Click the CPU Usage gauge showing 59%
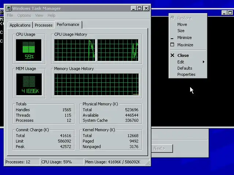This screenshot has width=234, height=175. click(x=29, y=50)
